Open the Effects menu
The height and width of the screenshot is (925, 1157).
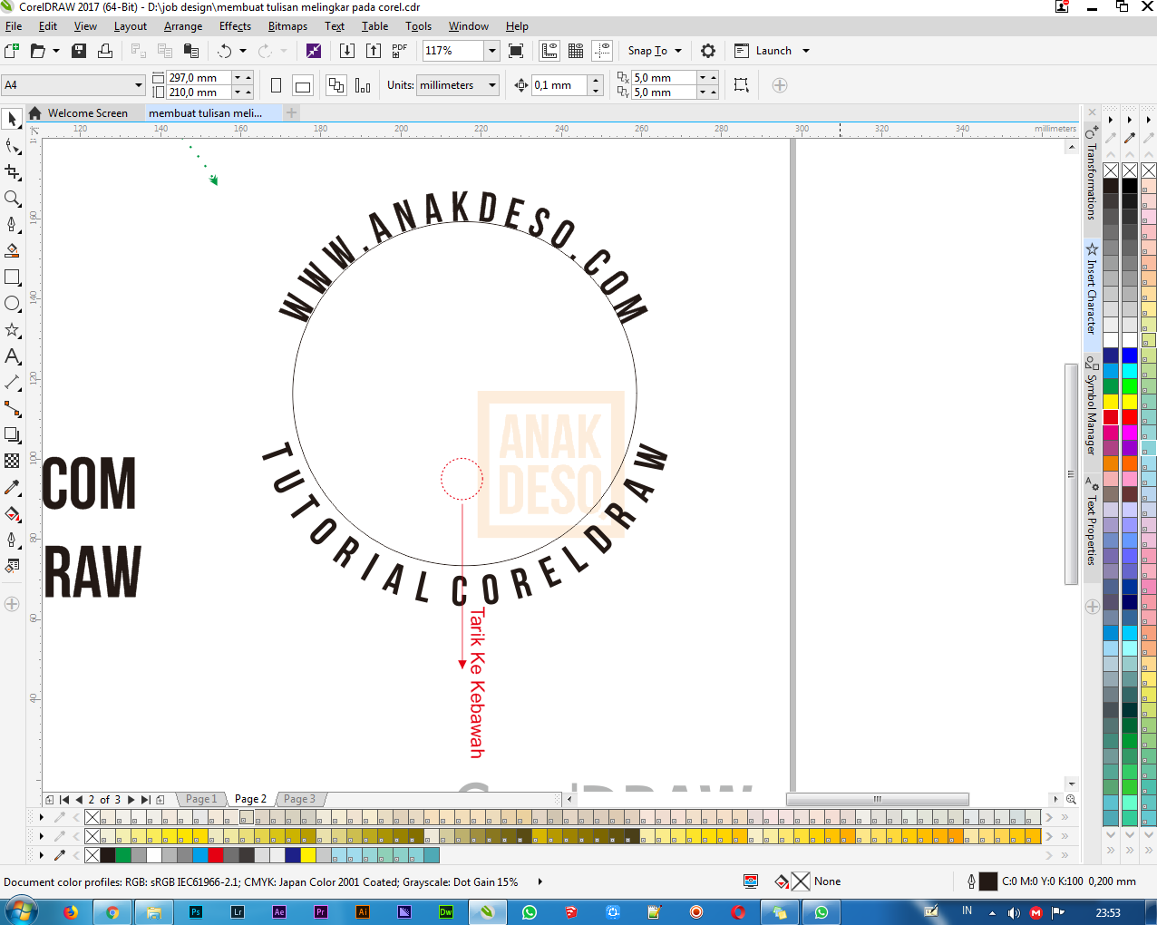(235, 26)
